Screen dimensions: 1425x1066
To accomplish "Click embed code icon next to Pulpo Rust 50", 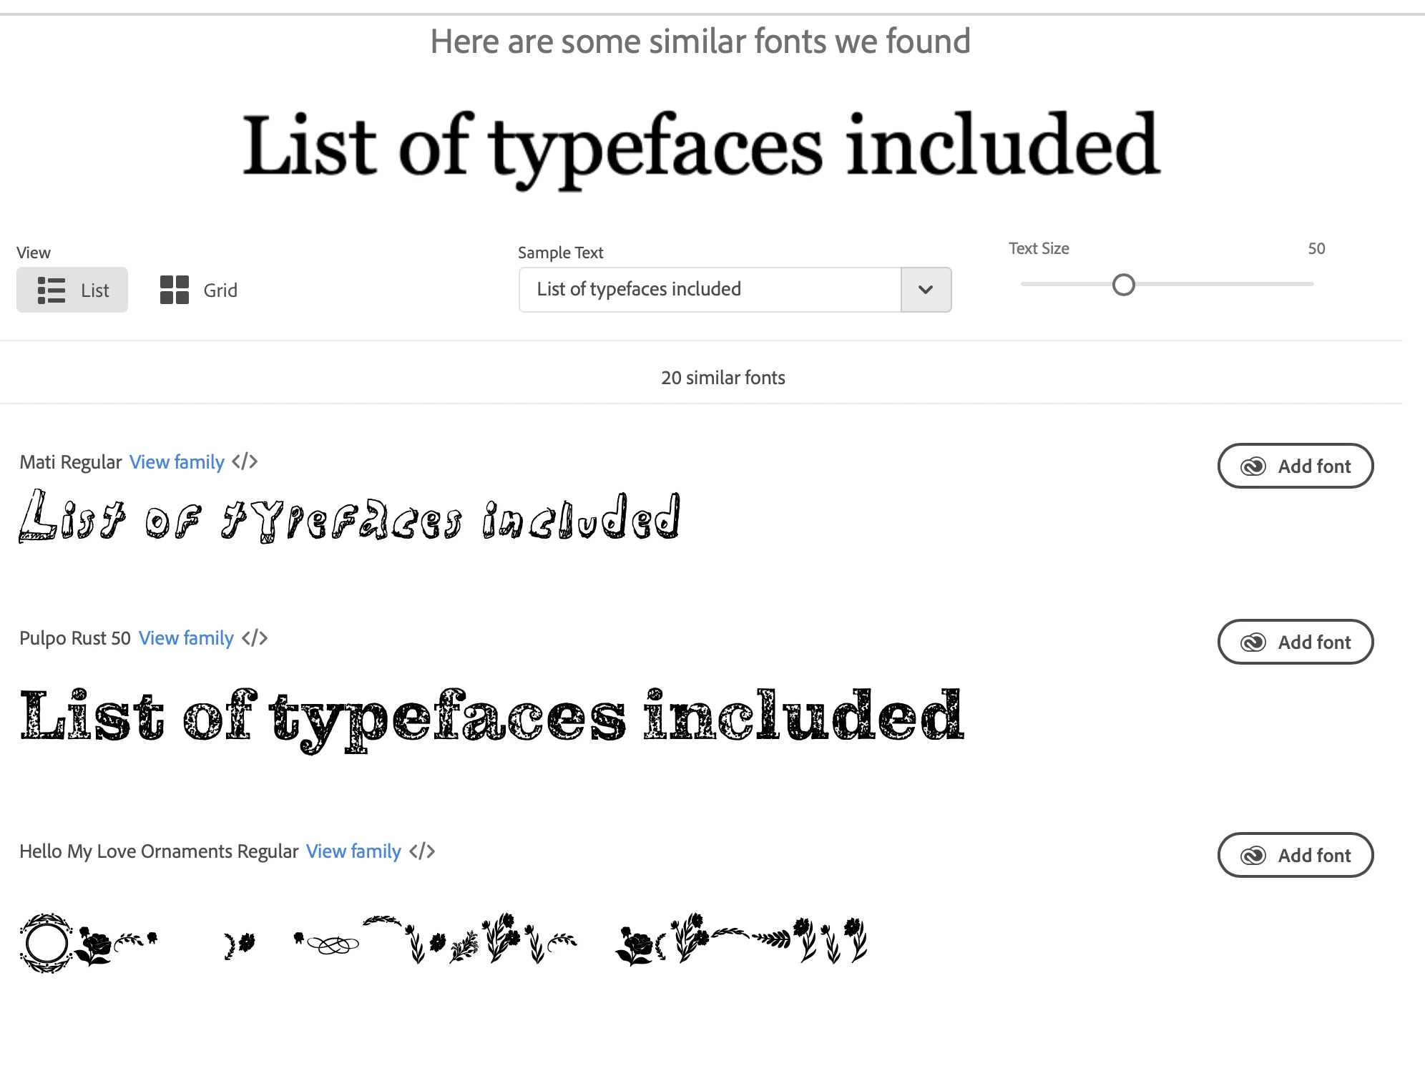I will coord(255,637).
